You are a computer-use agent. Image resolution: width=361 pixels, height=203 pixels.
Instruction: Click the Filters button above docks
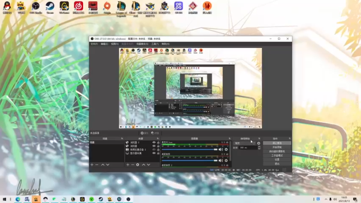(155, 133)
